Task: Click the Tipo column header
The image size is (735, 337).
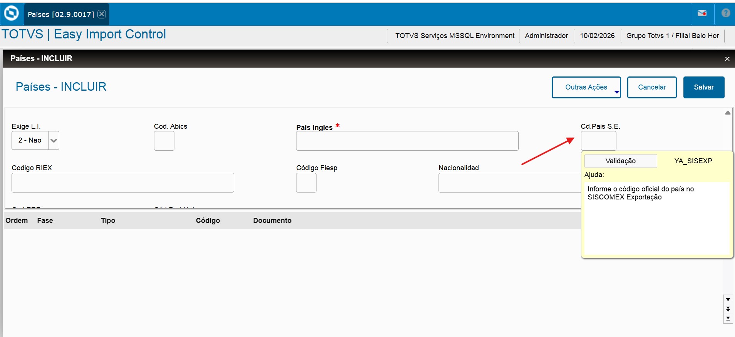Action: click(108, 221)
